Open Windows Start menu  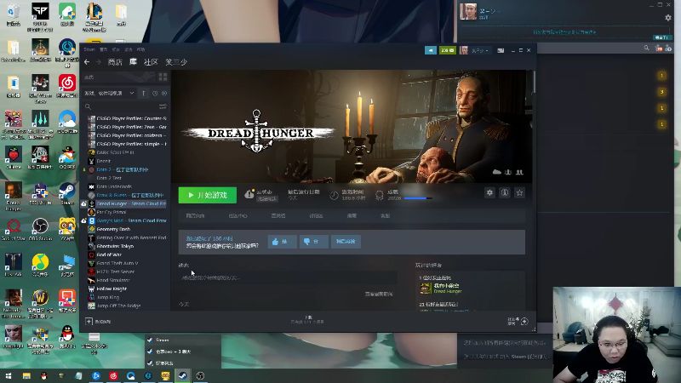point(9,375)
